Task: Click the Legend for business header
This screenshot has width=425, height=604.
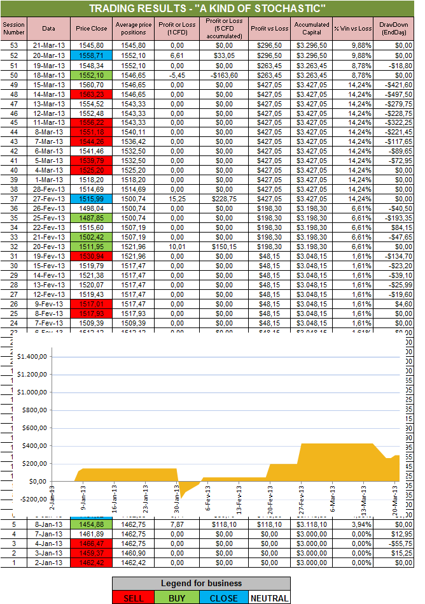Action: (201, 584)
